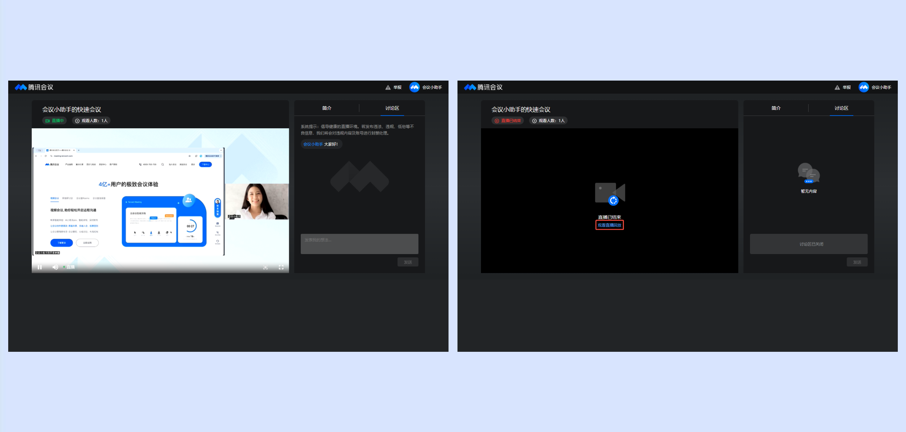Click 会议小助手的快速会议 title in left window

(72, 109)
